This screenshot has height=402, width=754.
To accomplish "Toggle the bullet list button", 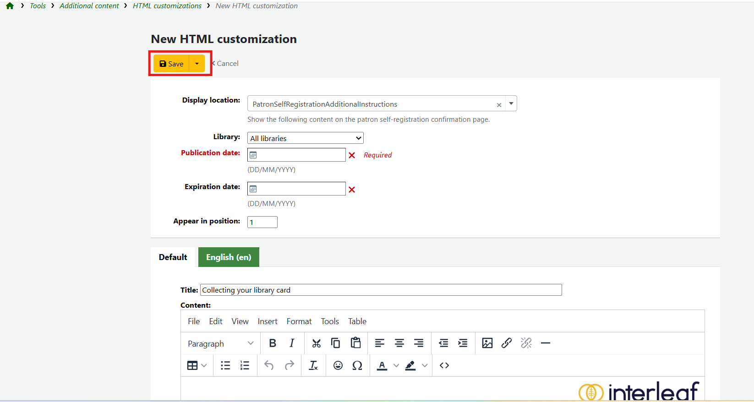I will coord(225,365).
